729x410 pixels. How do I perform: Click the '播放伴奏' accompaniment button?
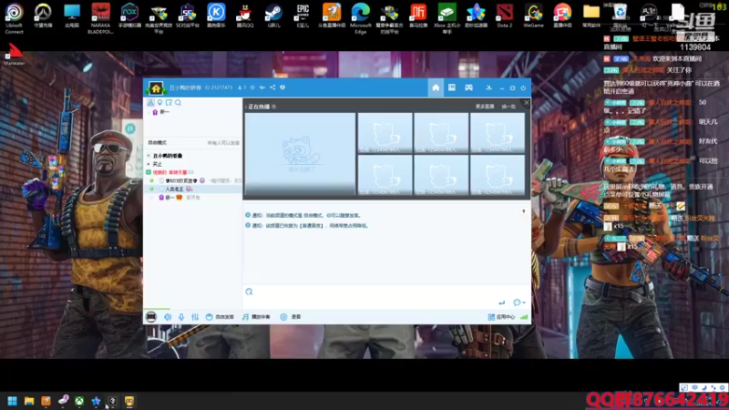[256, 316]
